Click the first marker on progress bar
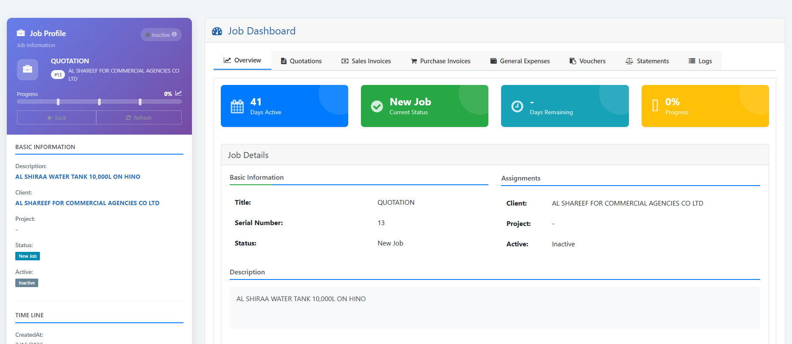The height and width of the screenshot is (344, 792). click(58, 102)
